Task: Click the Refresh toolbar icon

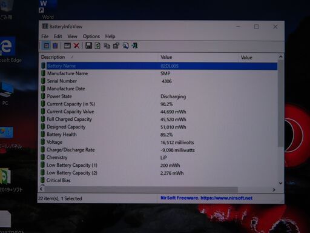Action: (x=97, y=46)
